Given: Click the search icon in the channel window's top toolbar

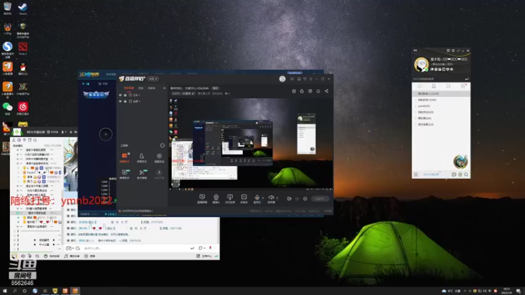Looking at the screenshot, I should click(35, 140).
